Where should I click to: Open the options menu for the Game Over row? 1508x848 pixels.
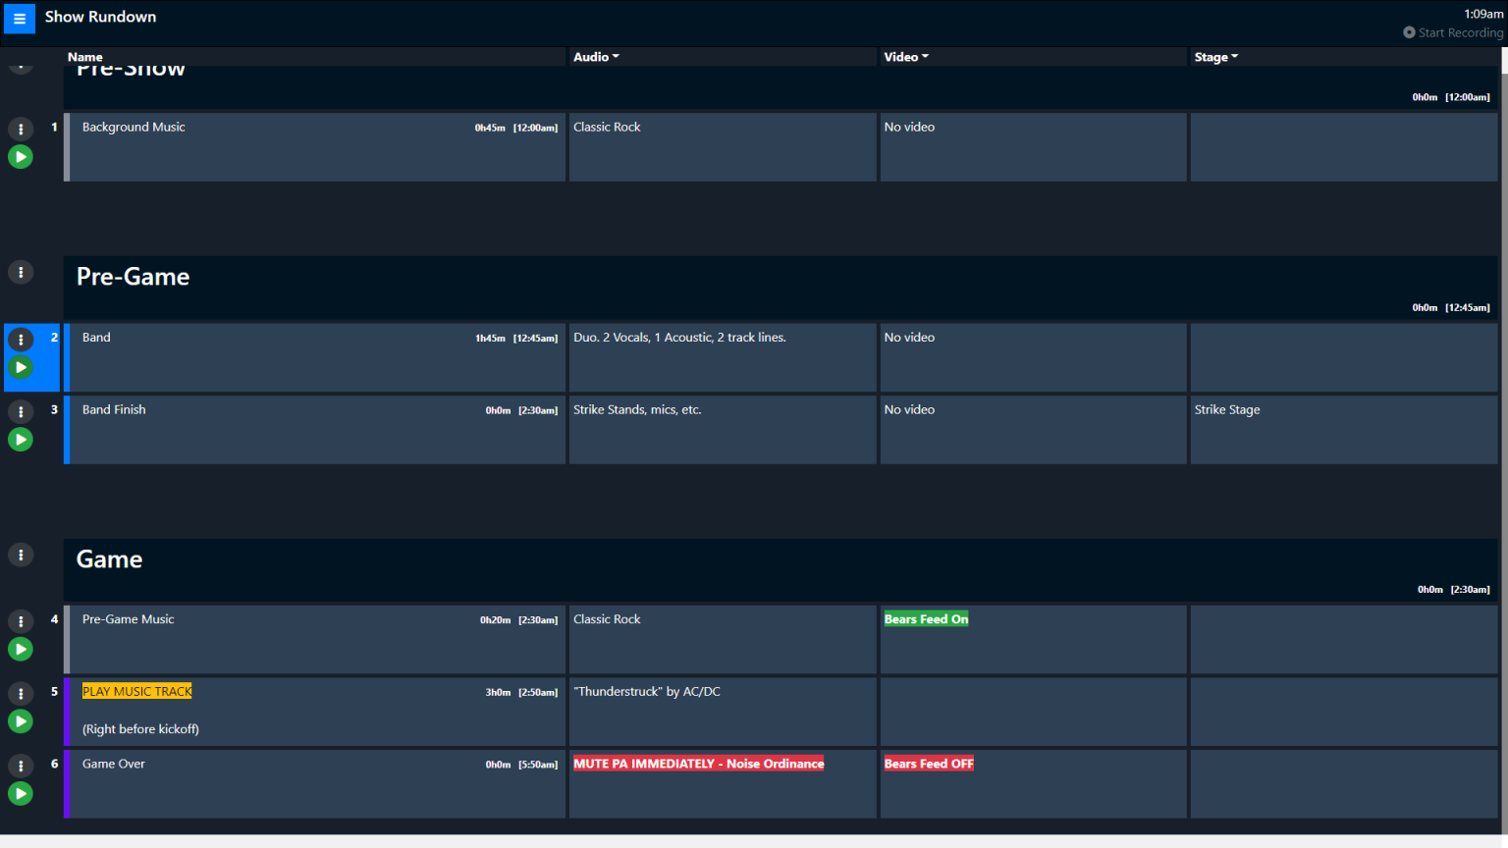tap(21, 765)
